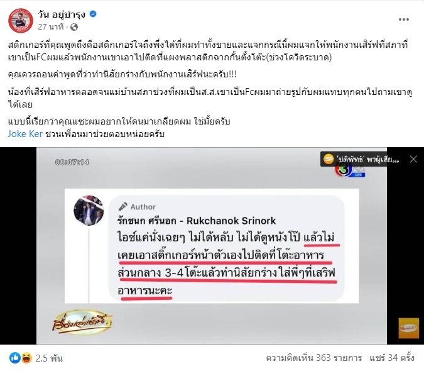424x371 pixels.
Task: Click the quoted Rukchanok Srinork comment image
Action: click(x=212, y=246)
